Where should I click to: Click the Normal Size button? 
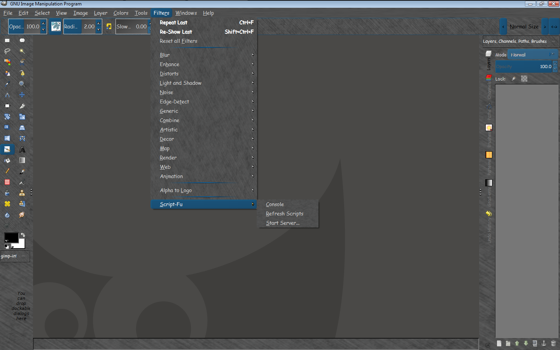coord(524,26)
